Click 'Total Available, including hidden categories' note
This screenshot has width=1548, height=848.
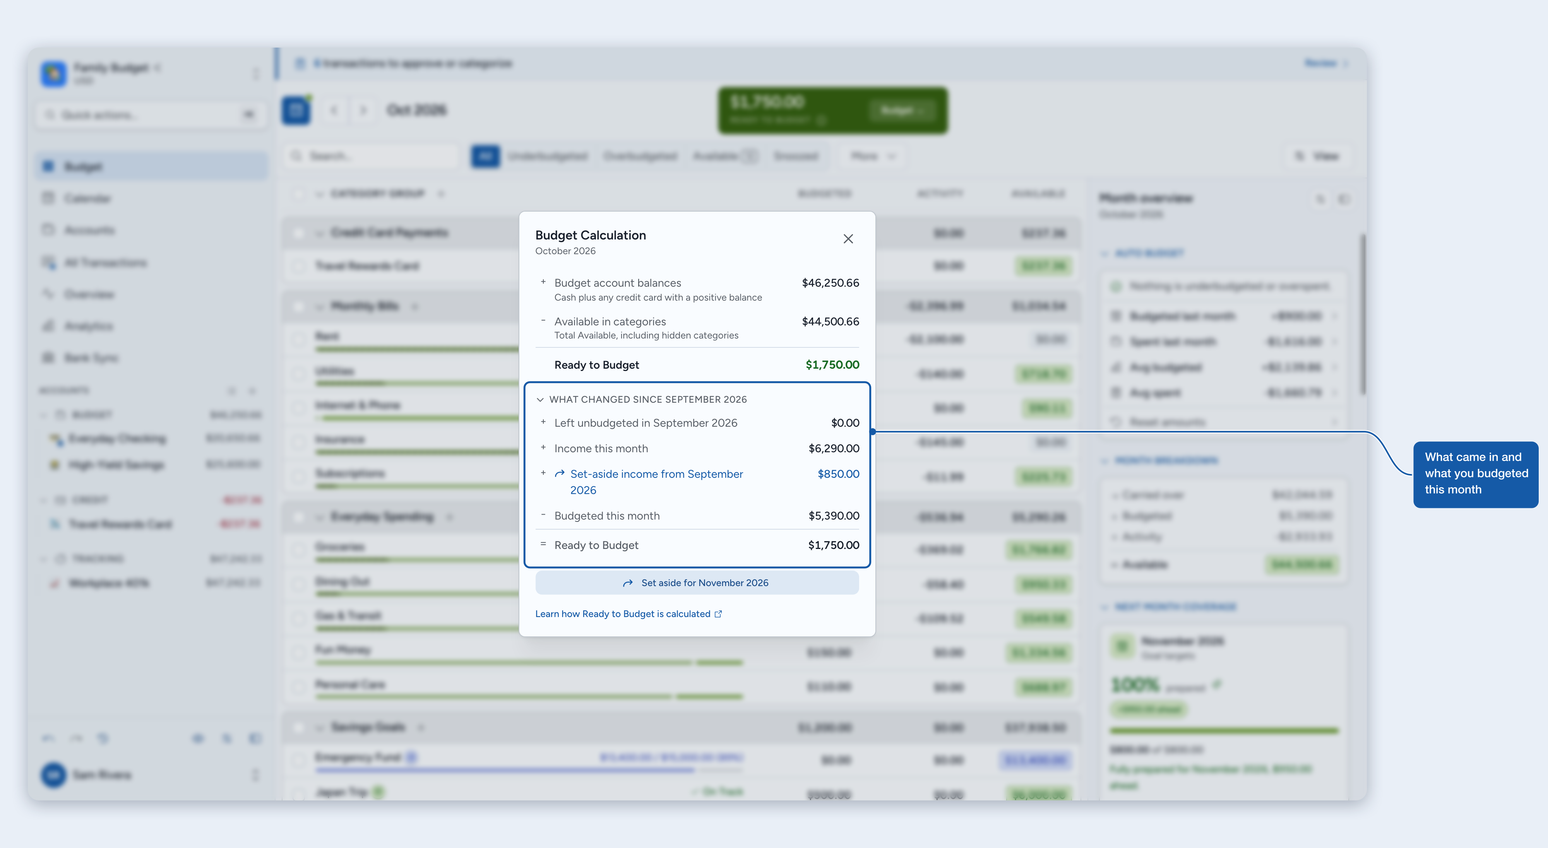click(x=646, y=335)
